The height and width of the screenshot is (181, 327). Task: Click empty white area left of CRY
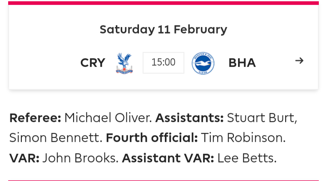(44, 63)
